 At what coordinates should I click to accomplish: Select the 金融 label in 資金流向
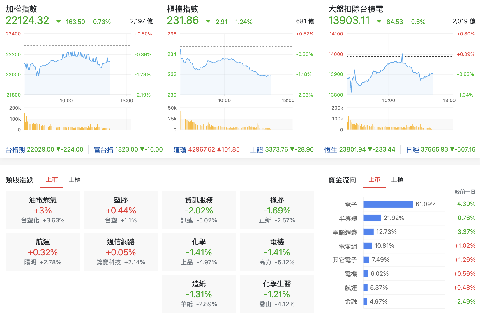pos(351,302)
